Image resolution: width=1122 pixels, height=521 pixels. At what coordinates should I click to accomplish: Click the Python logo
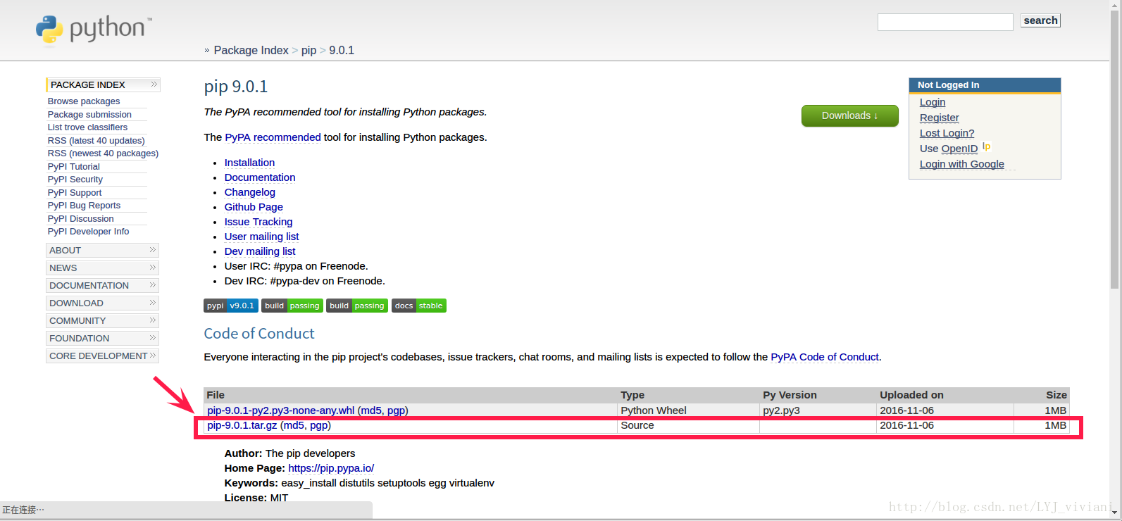pos(93,30)
